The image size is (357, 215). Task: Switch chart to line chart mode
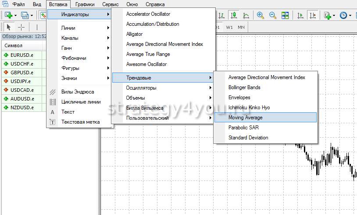tap(246, 15)
